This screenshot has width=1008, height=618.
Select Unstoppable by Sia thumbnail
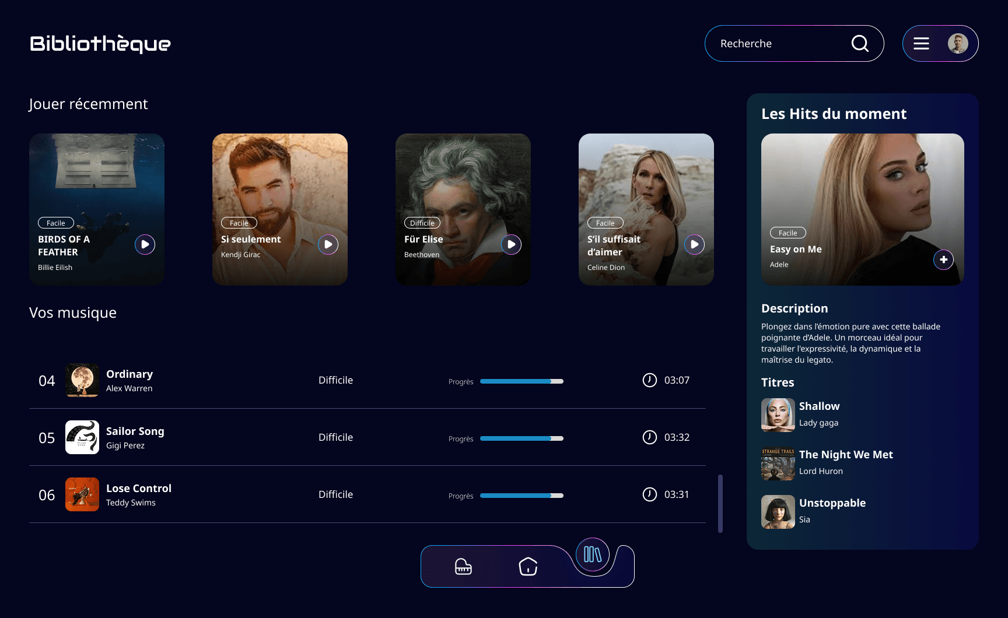tap(778, 512)
